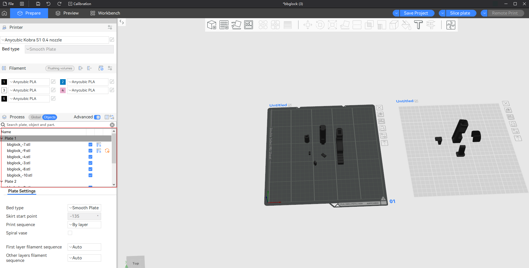Click filament 3 white color swatch
The image size is (529, 268).
point(4,90)
